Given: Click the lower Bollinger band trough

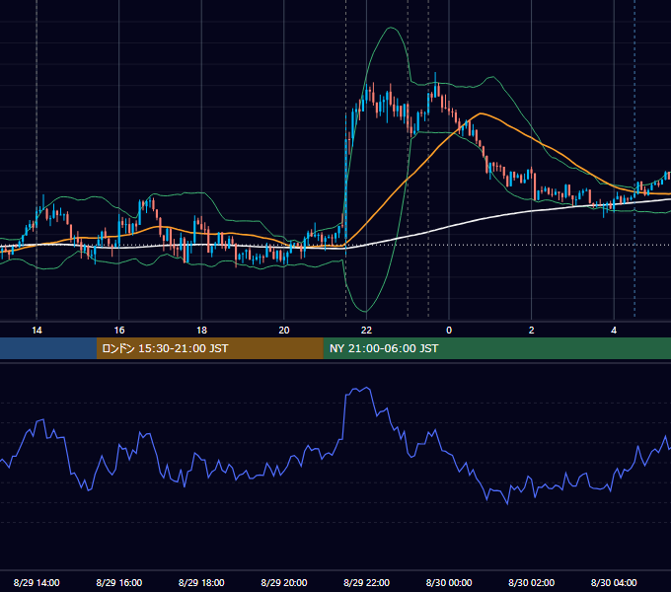Looking at the screenshot, I should (x=365, y=311).
